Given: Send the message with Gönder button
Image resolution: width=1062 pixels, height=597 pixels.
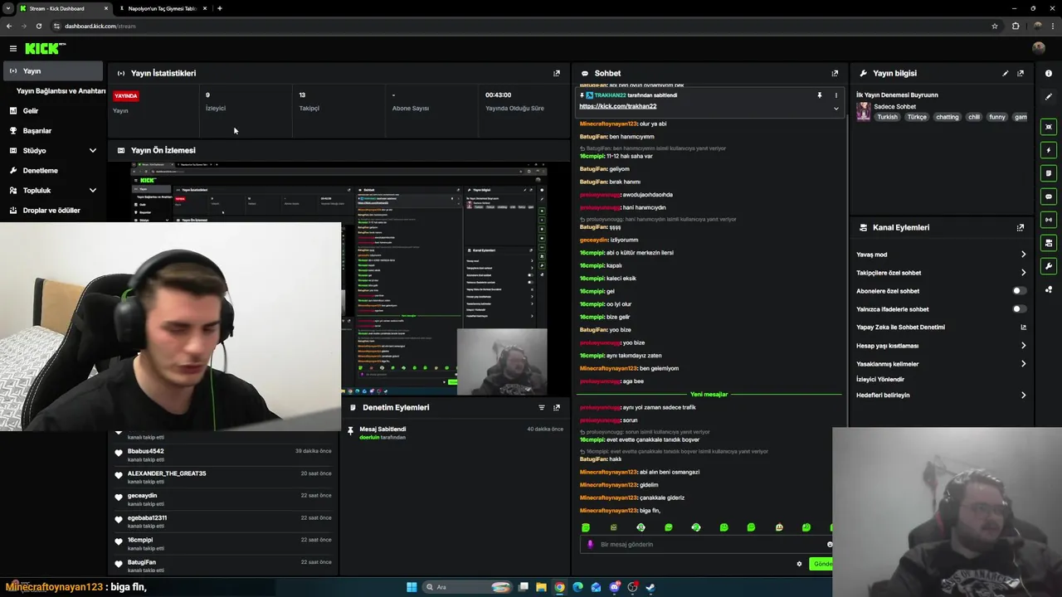Looking at the screenshot, I should coord(821,564).
